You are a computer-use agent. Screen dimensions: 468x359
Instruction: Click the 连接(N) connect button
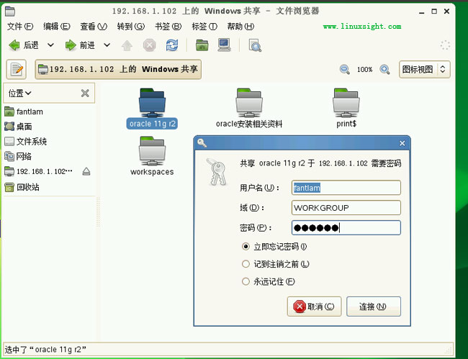pyautogui.click(x=374, y=306)
